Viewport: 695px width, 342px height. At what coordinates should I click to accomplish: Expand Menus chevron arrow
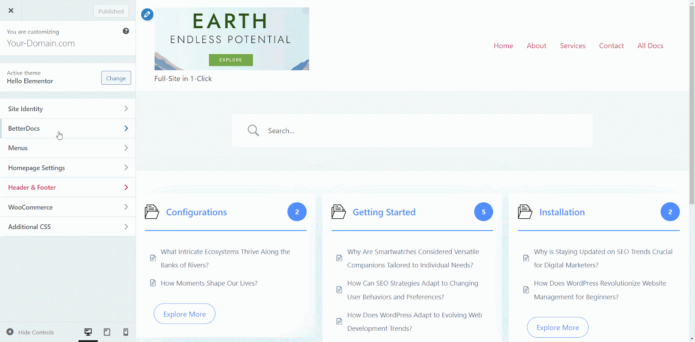[x=126, y=148]
